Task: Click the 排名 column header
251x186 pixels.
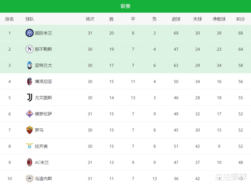Action: (x=9, y=19)
